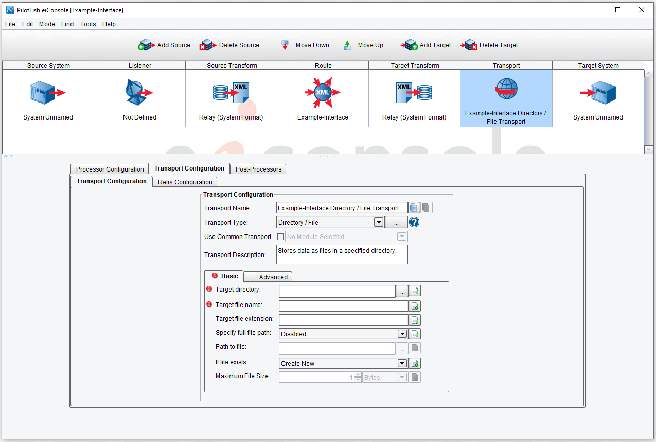Click scroll down arrow of stage panel
Image resolution: width=656 pixels, height=442 pixels.
[x=648, y=149]
